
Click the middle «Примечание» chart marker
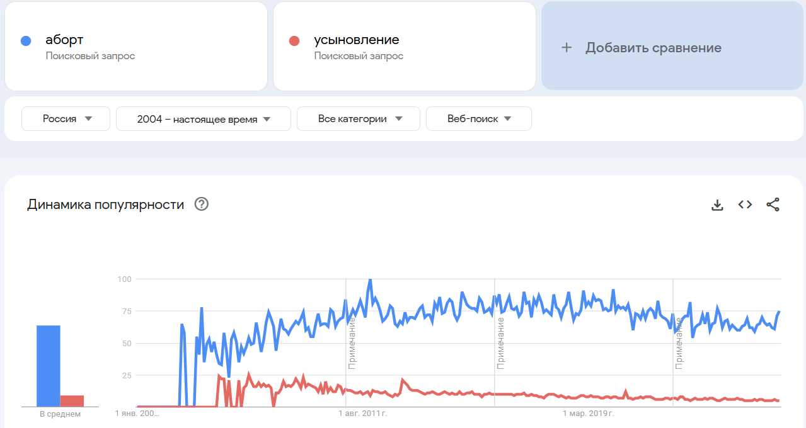click(x=501, y=343)
